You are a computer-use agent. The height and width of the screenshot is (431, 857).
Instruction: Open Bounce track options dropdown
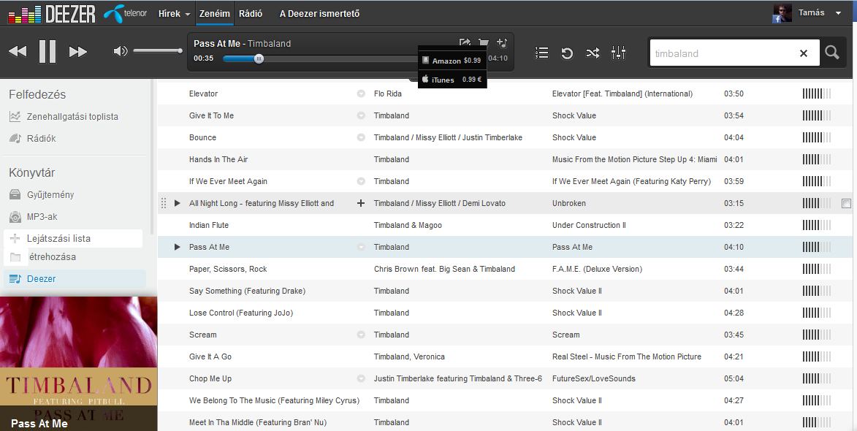361,137
